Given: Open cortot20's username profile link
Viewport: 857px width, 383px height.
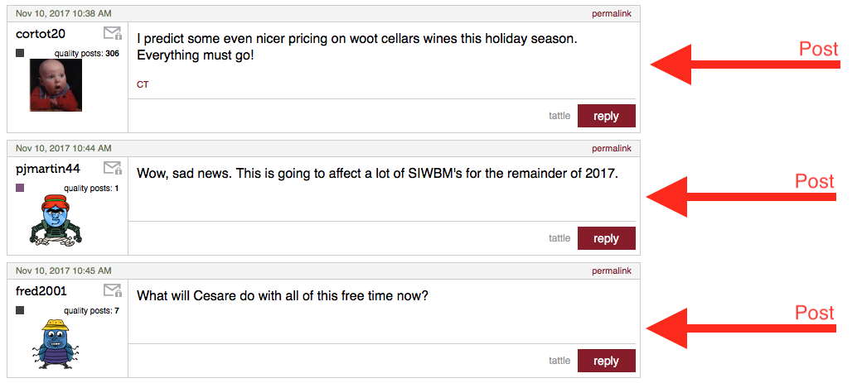Looking at the screenshot, I should pyautogui.click(x=41, y=34).
